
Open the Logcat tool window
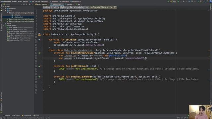pyautogui.click(x=16, y=116)
